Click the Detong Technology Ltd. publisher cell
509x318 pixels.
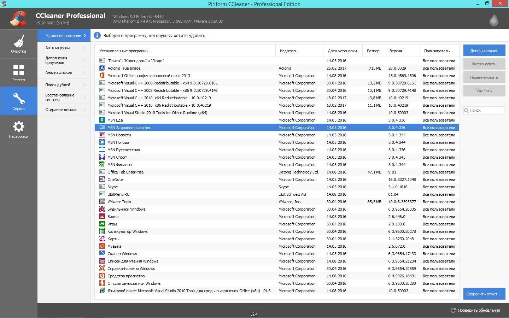(299, 172)
